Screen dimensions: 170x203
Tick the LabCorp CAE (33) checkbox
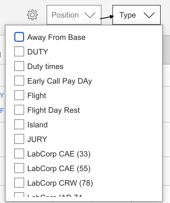[19, 154]
